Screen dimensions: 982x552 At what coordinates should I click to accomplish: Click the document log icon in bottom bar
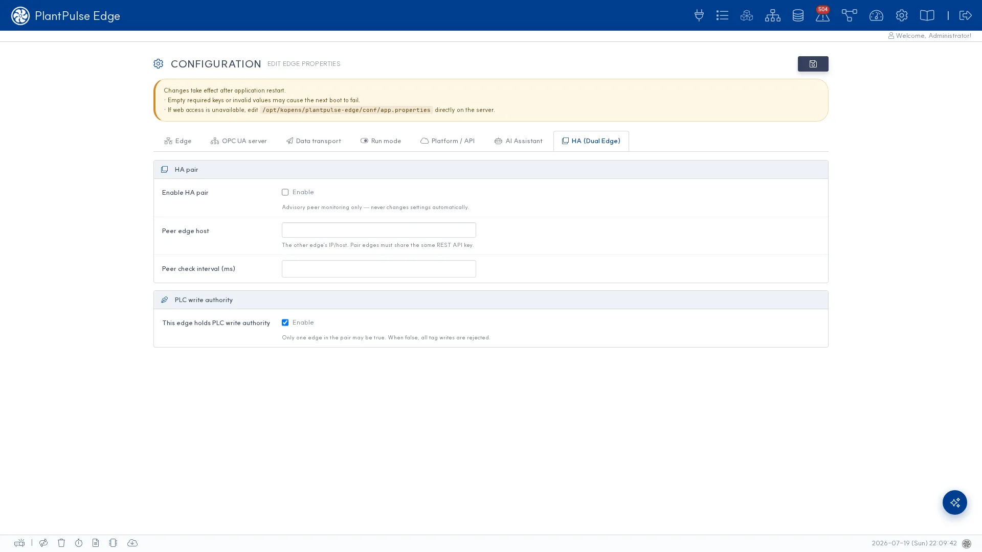point(96,543)
